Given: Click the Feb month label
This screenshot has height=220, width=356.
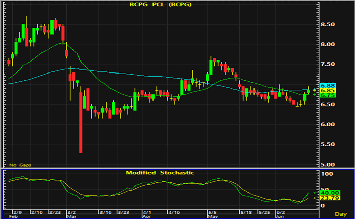Looking at the screenshot, I should point(13,216).
